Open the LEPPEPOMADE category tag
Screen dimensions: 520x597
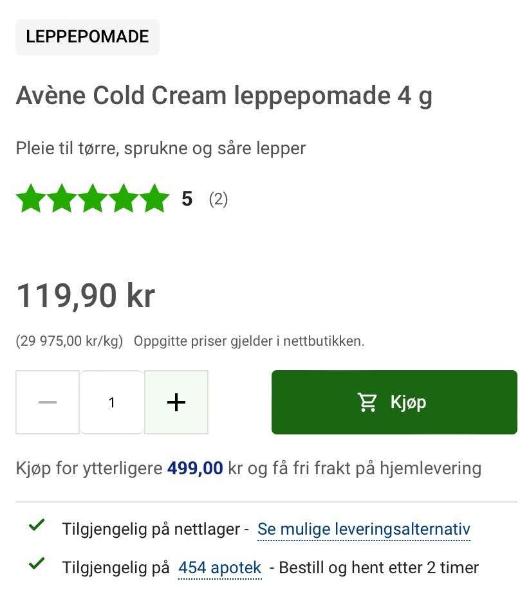88,37
